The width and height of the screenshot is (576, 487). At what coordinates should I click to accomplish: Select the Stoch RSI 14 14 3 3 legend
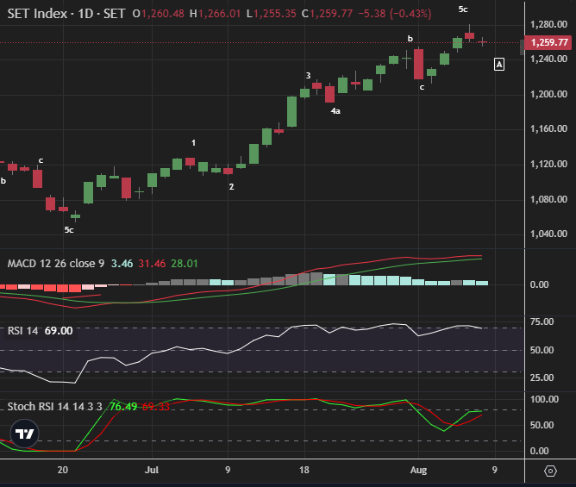54,407
